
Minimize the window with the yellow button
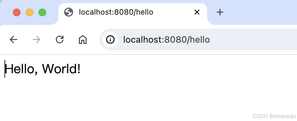[x=30, y=12]
